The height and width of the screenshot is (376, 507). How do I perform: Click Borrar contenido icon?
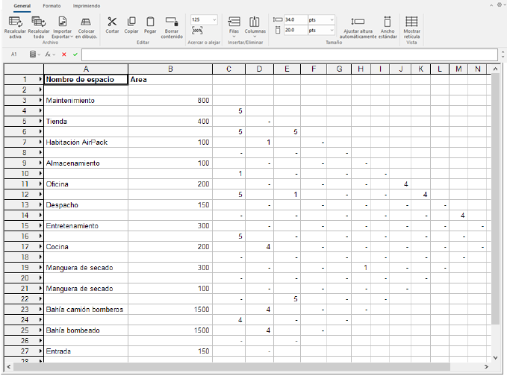click(x=172, y=22)
